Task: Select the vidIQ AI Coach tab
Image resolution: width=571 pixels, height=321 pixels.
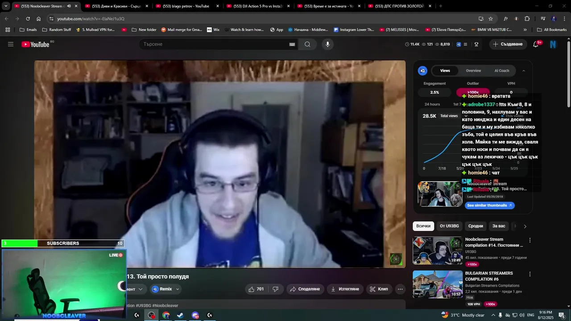Action: (502, 70)
